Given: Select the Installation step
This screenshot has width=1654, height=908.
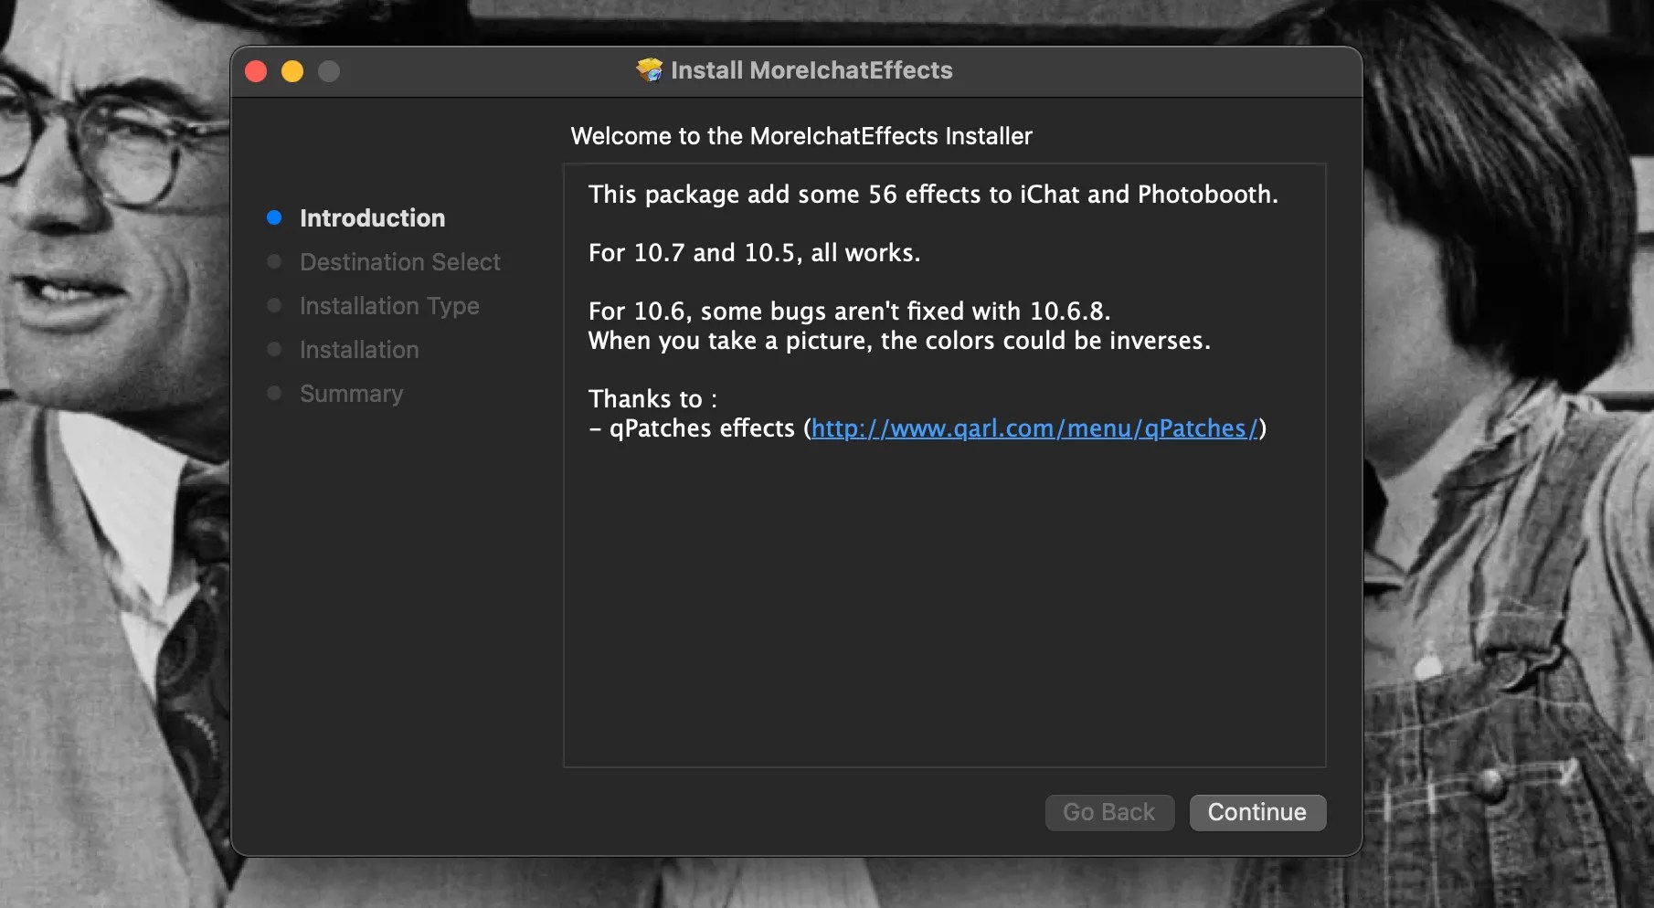Looking at the screenshot, I should (357, 349).
